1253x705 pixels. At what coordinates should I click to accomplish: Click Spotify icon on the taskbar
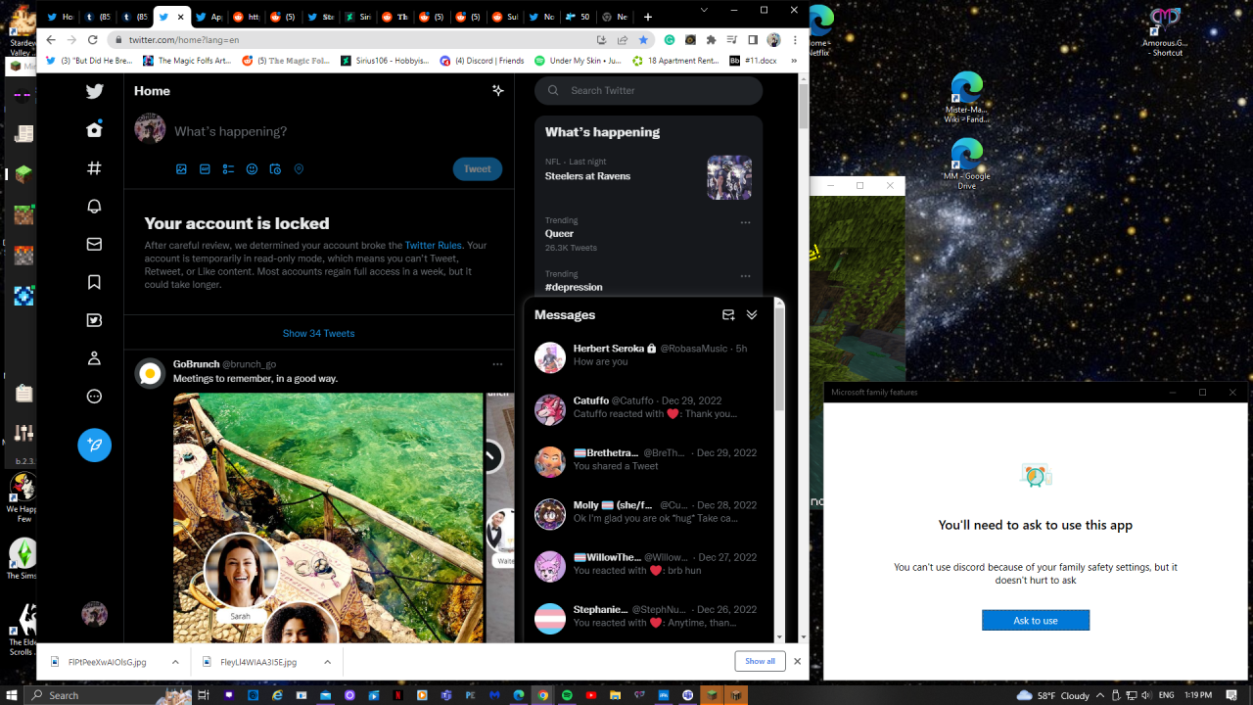(x=567, y=695)
